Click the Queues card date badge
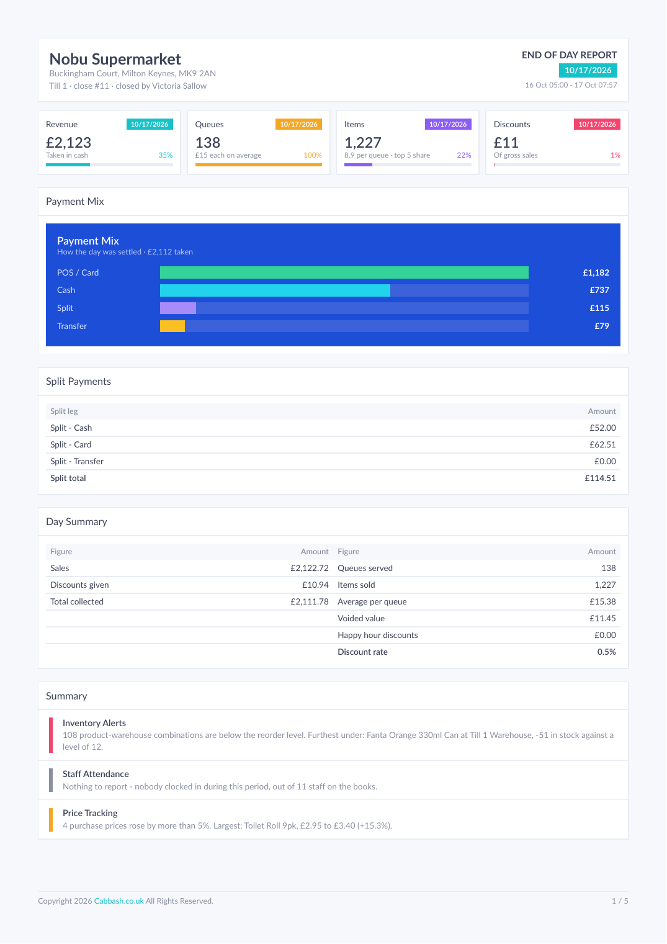Screen dimensions: 667x944 tap(298, 124)
